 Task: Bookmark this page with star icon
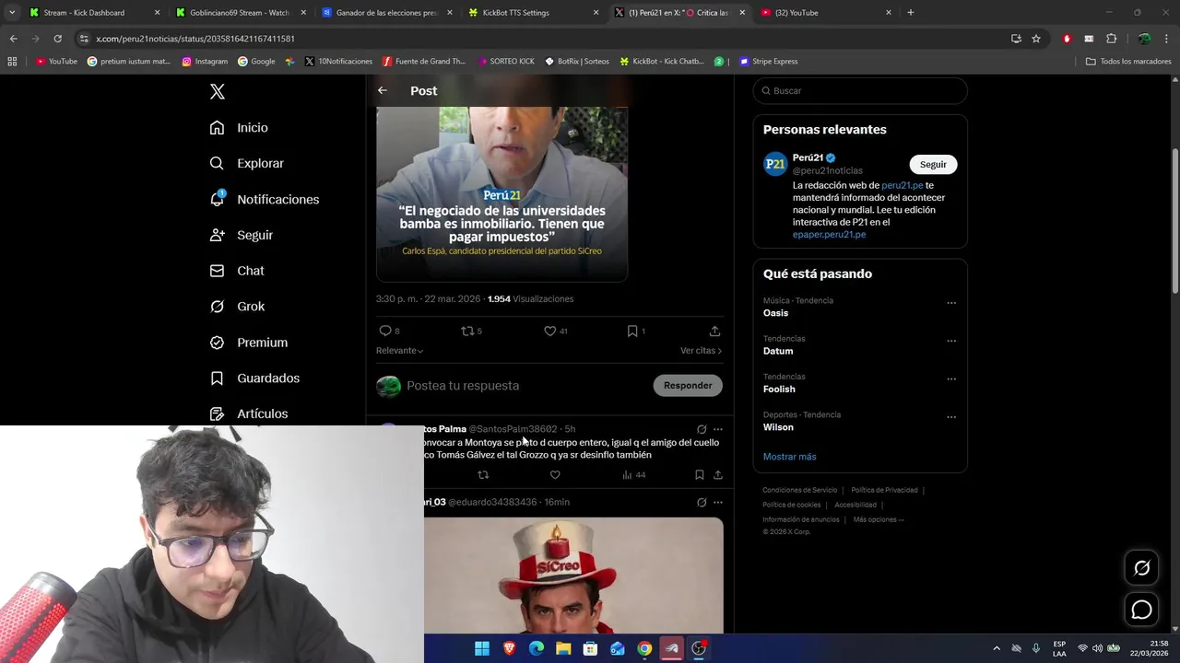click(x=1036, y=39)
